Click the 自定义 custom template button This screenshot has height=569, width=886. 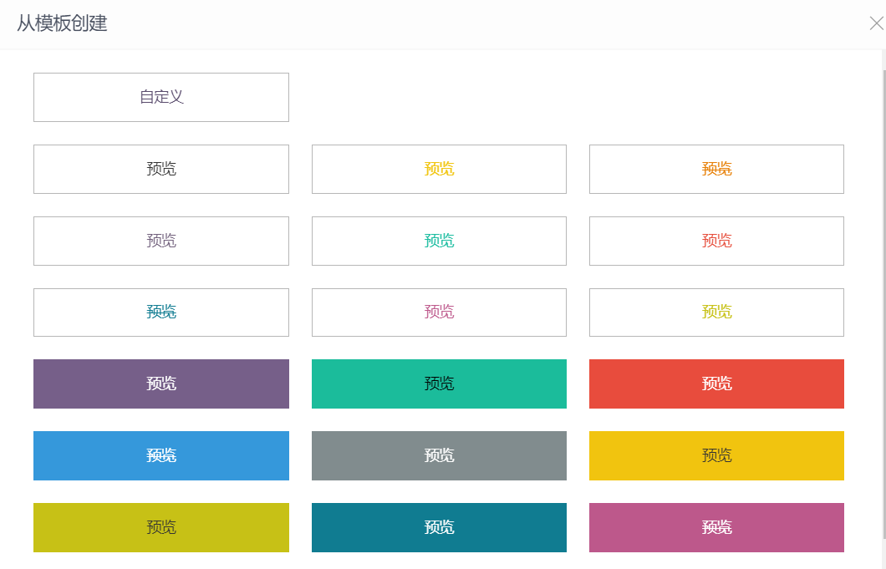(x=161, y=97)
